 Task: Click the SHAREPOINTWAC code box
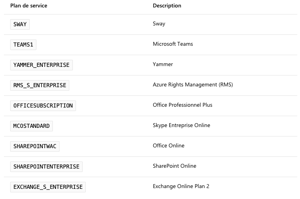(x=35, y=146)
